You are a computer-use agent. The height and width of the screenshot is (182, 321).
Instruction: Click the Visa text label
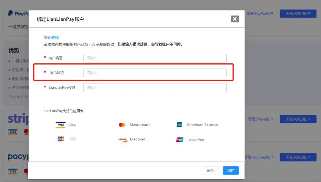(72, 125)
